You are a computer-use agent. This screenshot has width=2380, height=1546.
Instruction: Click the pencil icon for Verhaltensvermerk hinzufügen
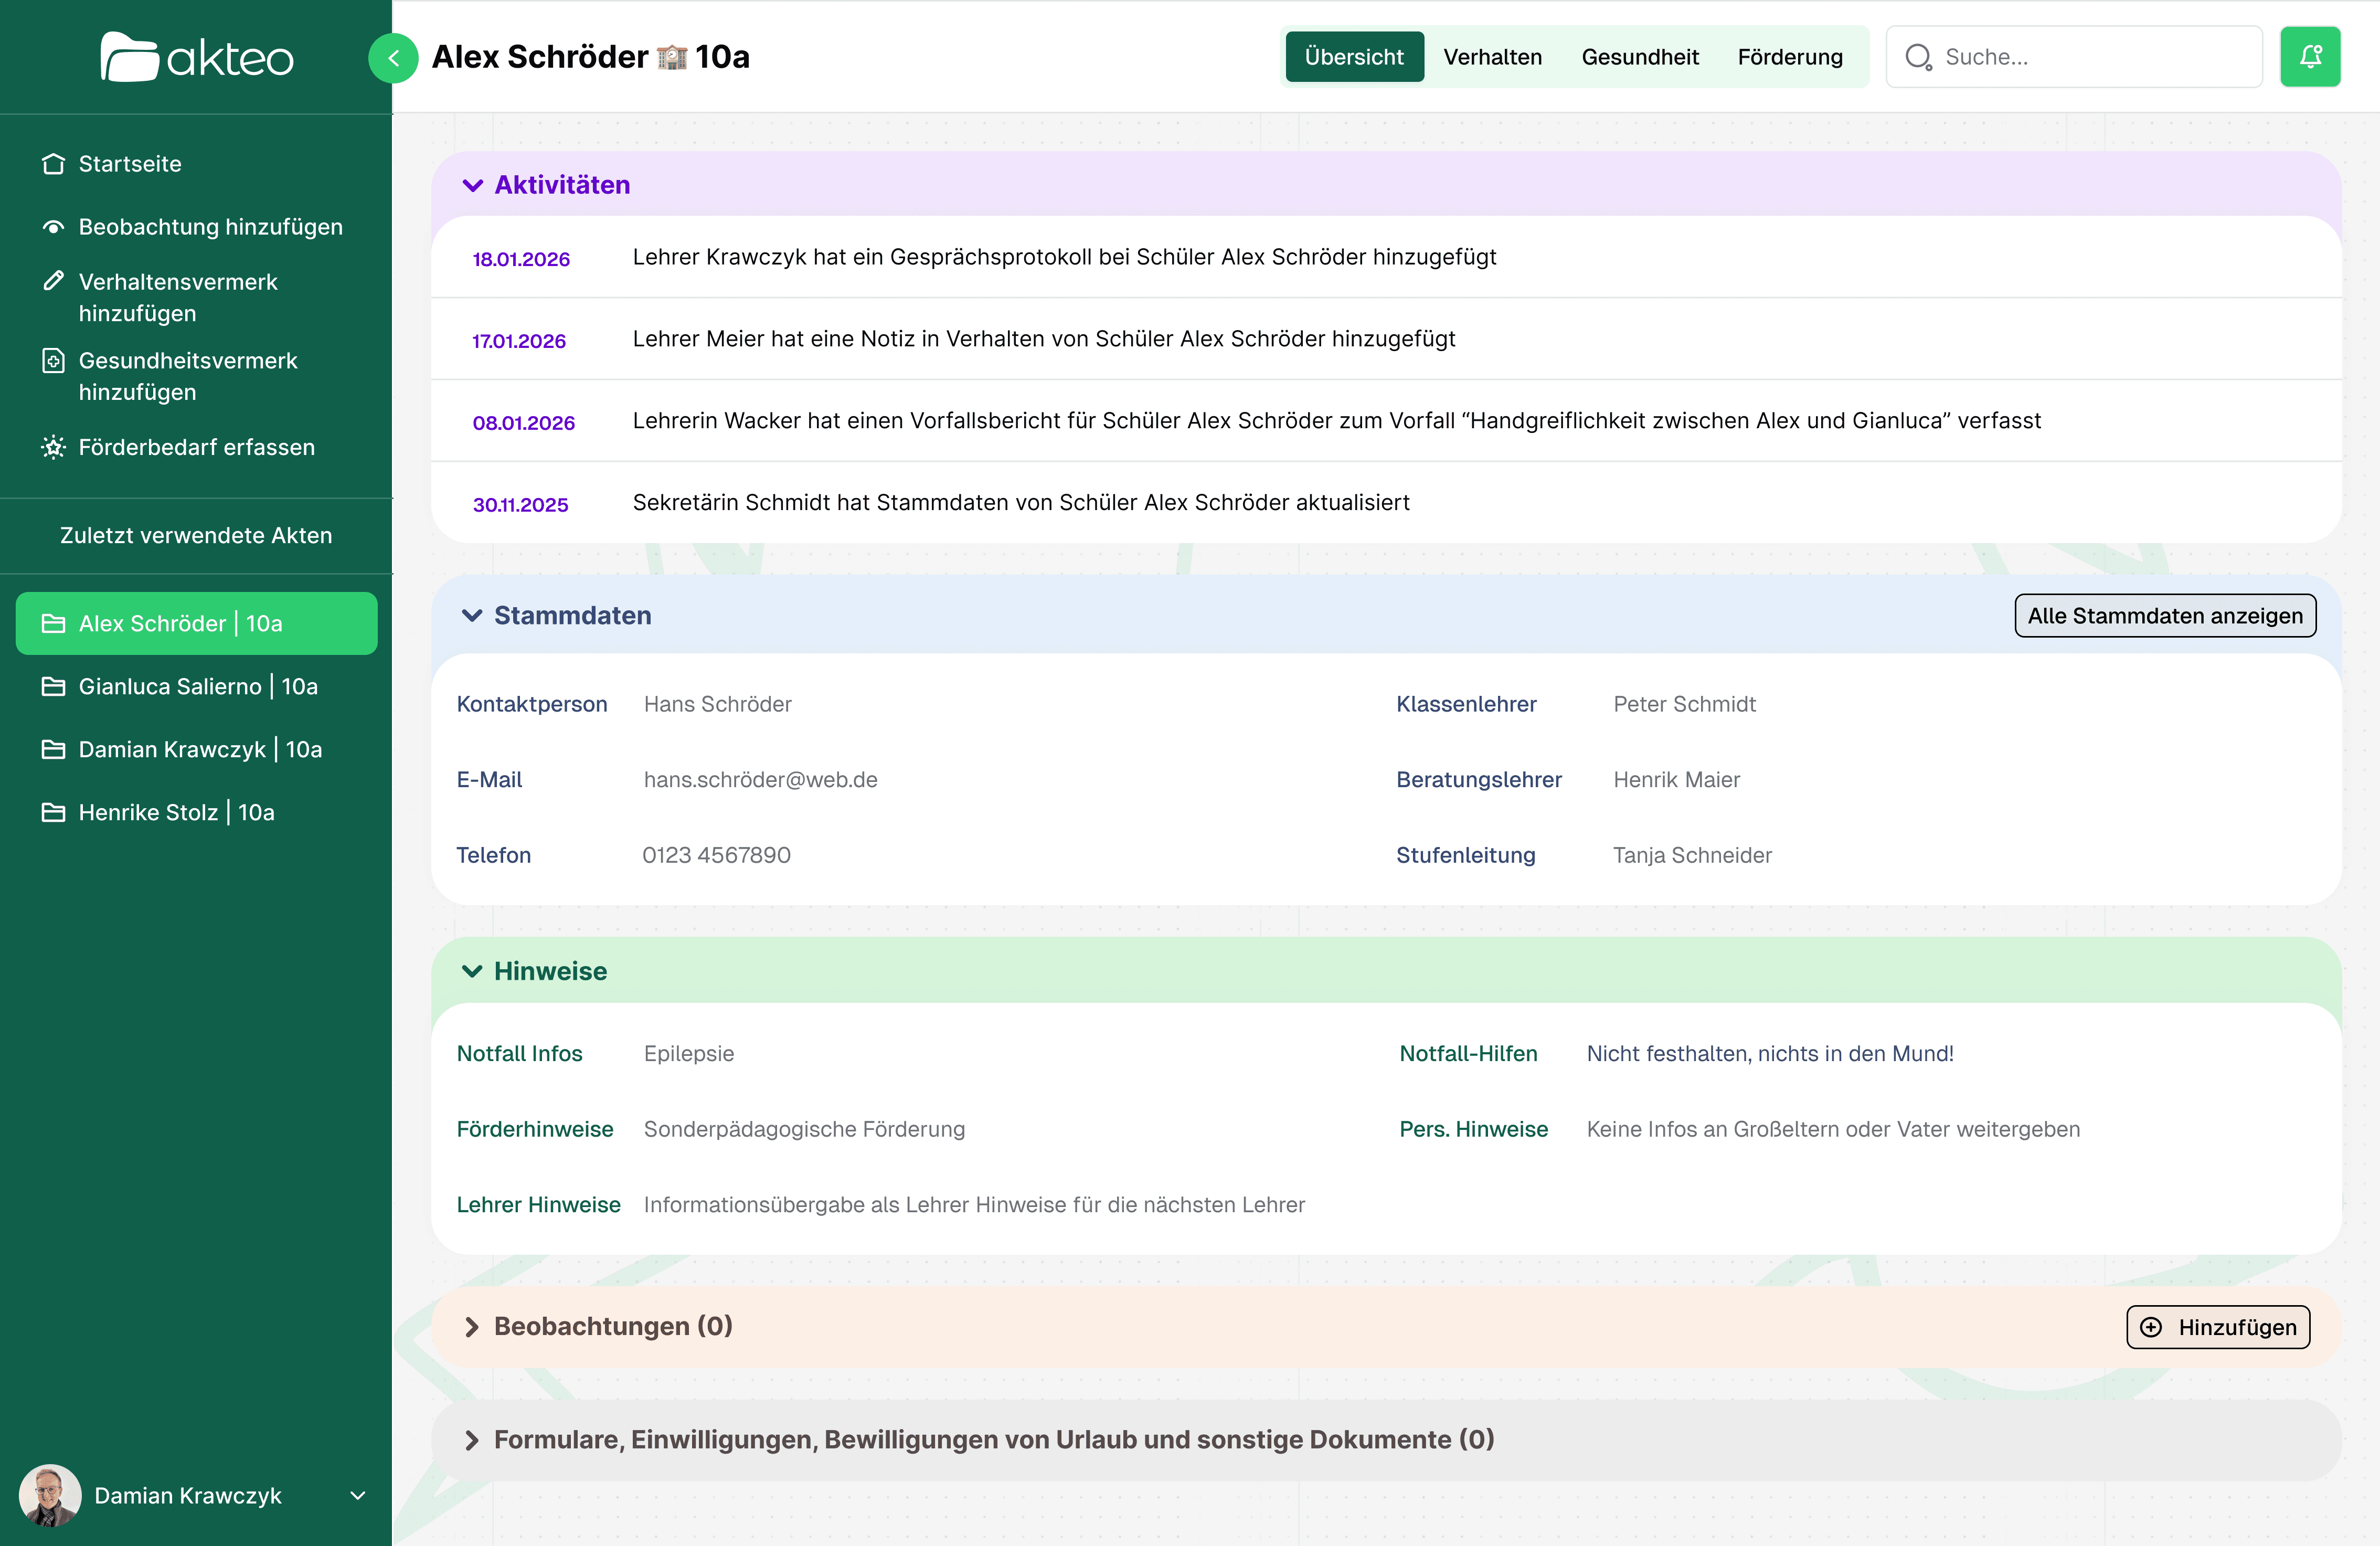53,281
